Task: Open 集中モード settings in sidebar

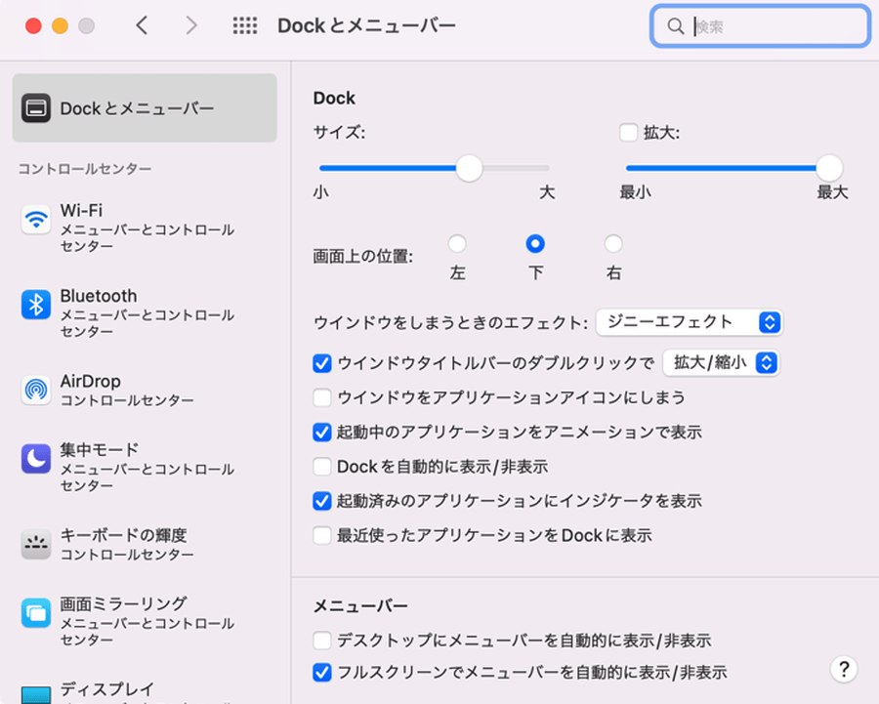Action: coord(145,467)
